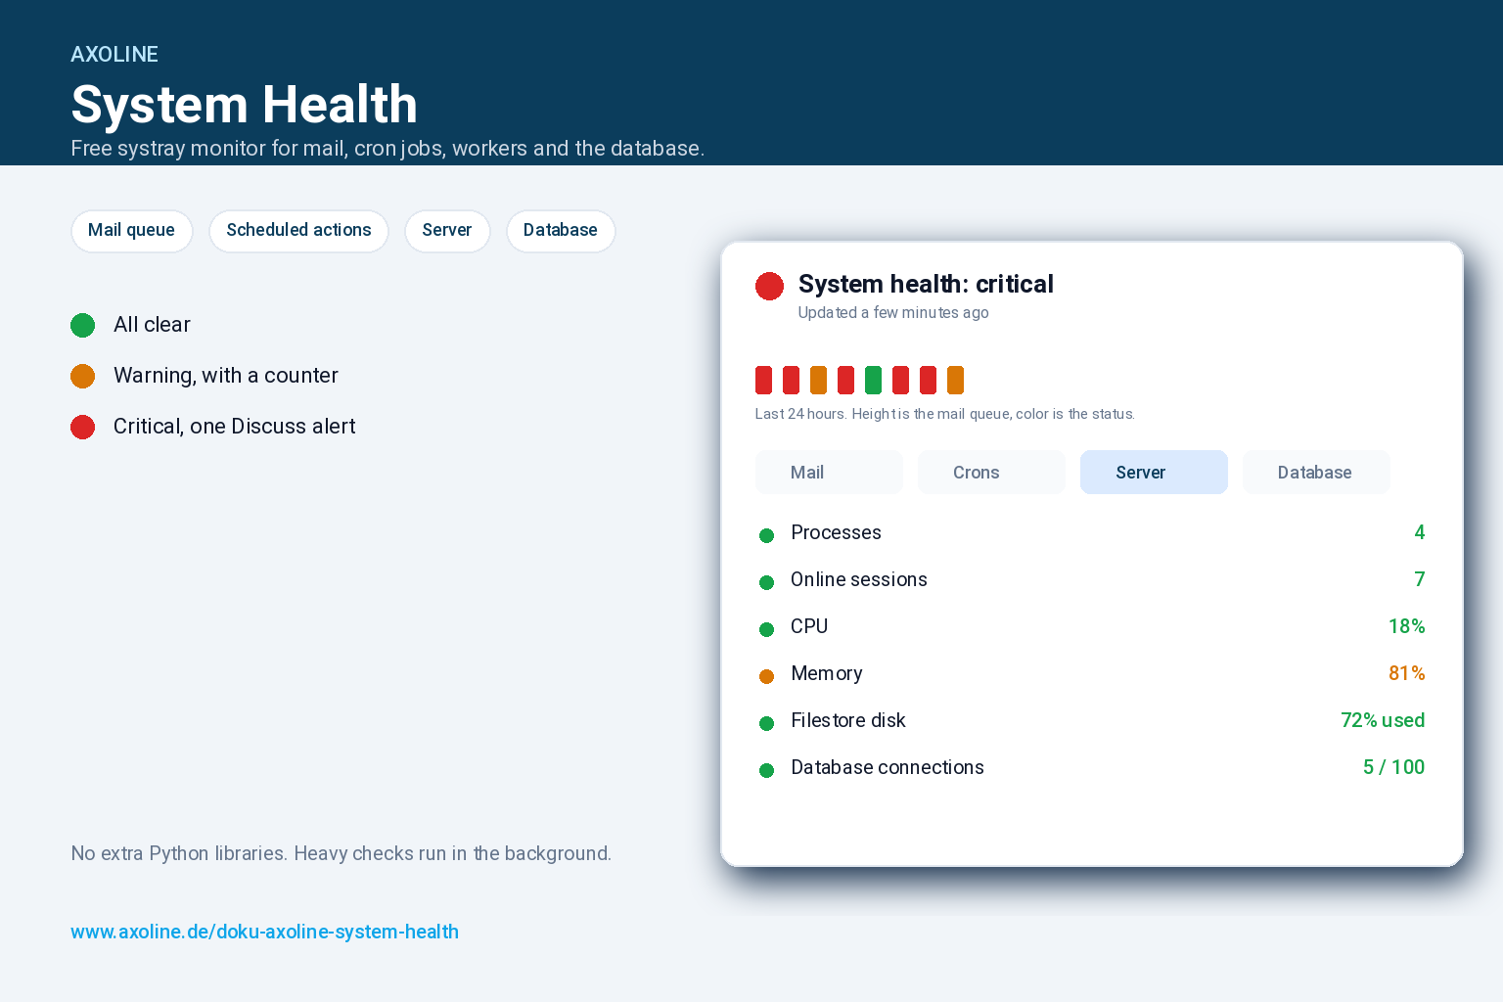Click the red Critical legend dot
The image size is (1503, 1002).
tap(83, 428)
